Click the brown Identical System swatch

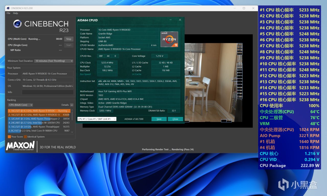click(25, 137)
